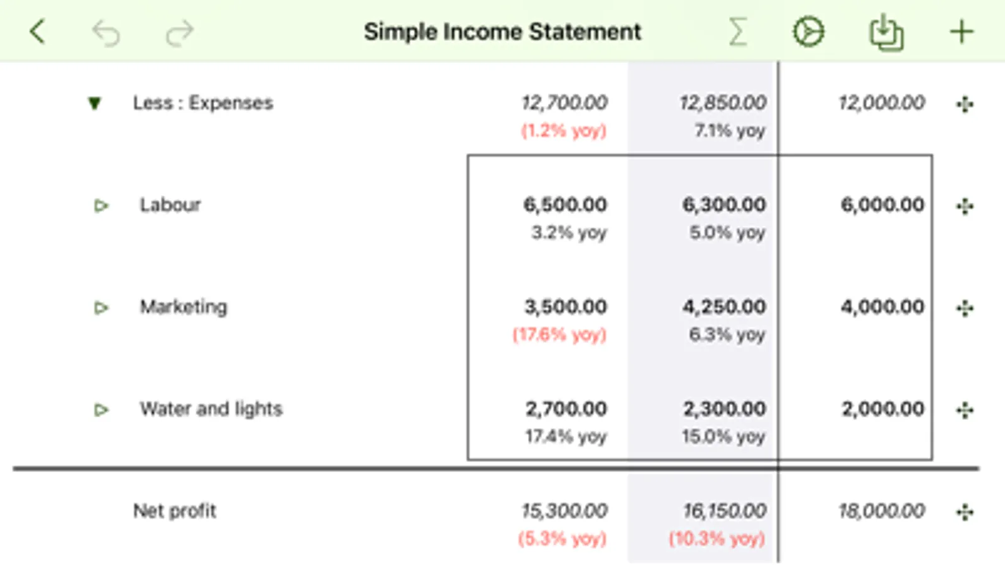The image size is (1005, 565).
Task: Open the sigma summary functions
Action: tap(738, 31)
